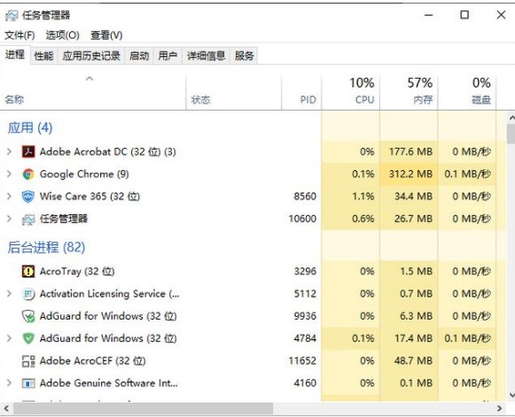Expand the Google Chrome process group
The width and height of the screenshot is (515, 417).
click(9, 174)
